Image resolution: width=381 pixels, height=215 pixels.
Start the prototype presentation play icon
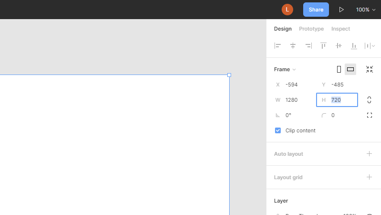coord(341,10)
